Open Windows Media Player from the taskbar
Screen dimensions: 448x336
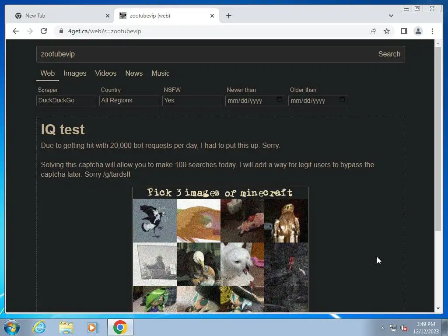point(93,327)
